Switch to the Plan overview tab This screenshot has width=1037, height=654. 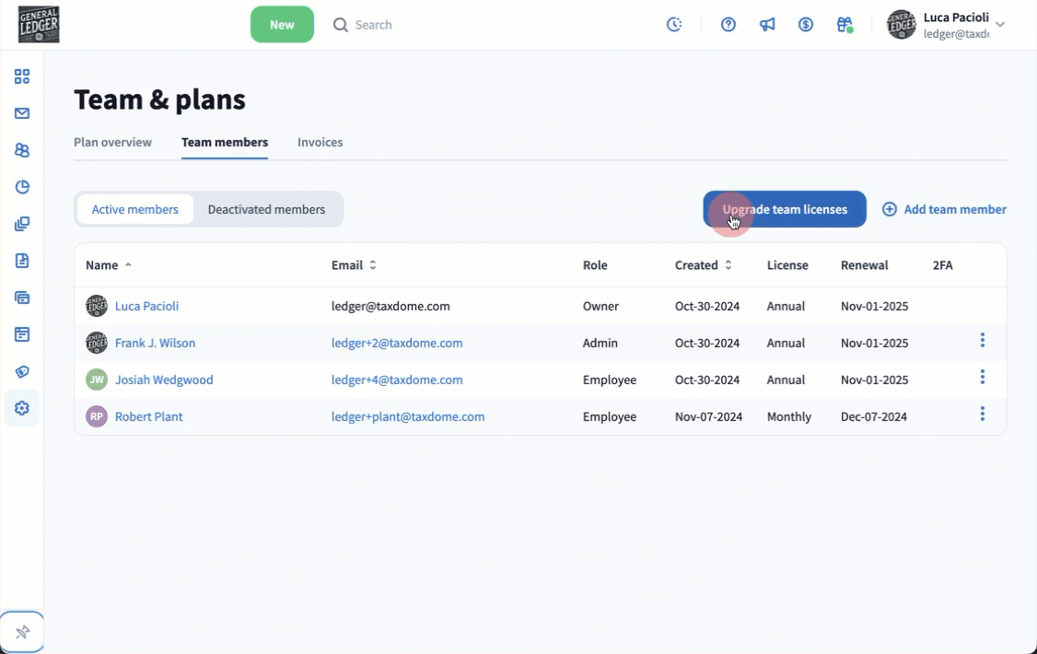click(x=112, y=143)
